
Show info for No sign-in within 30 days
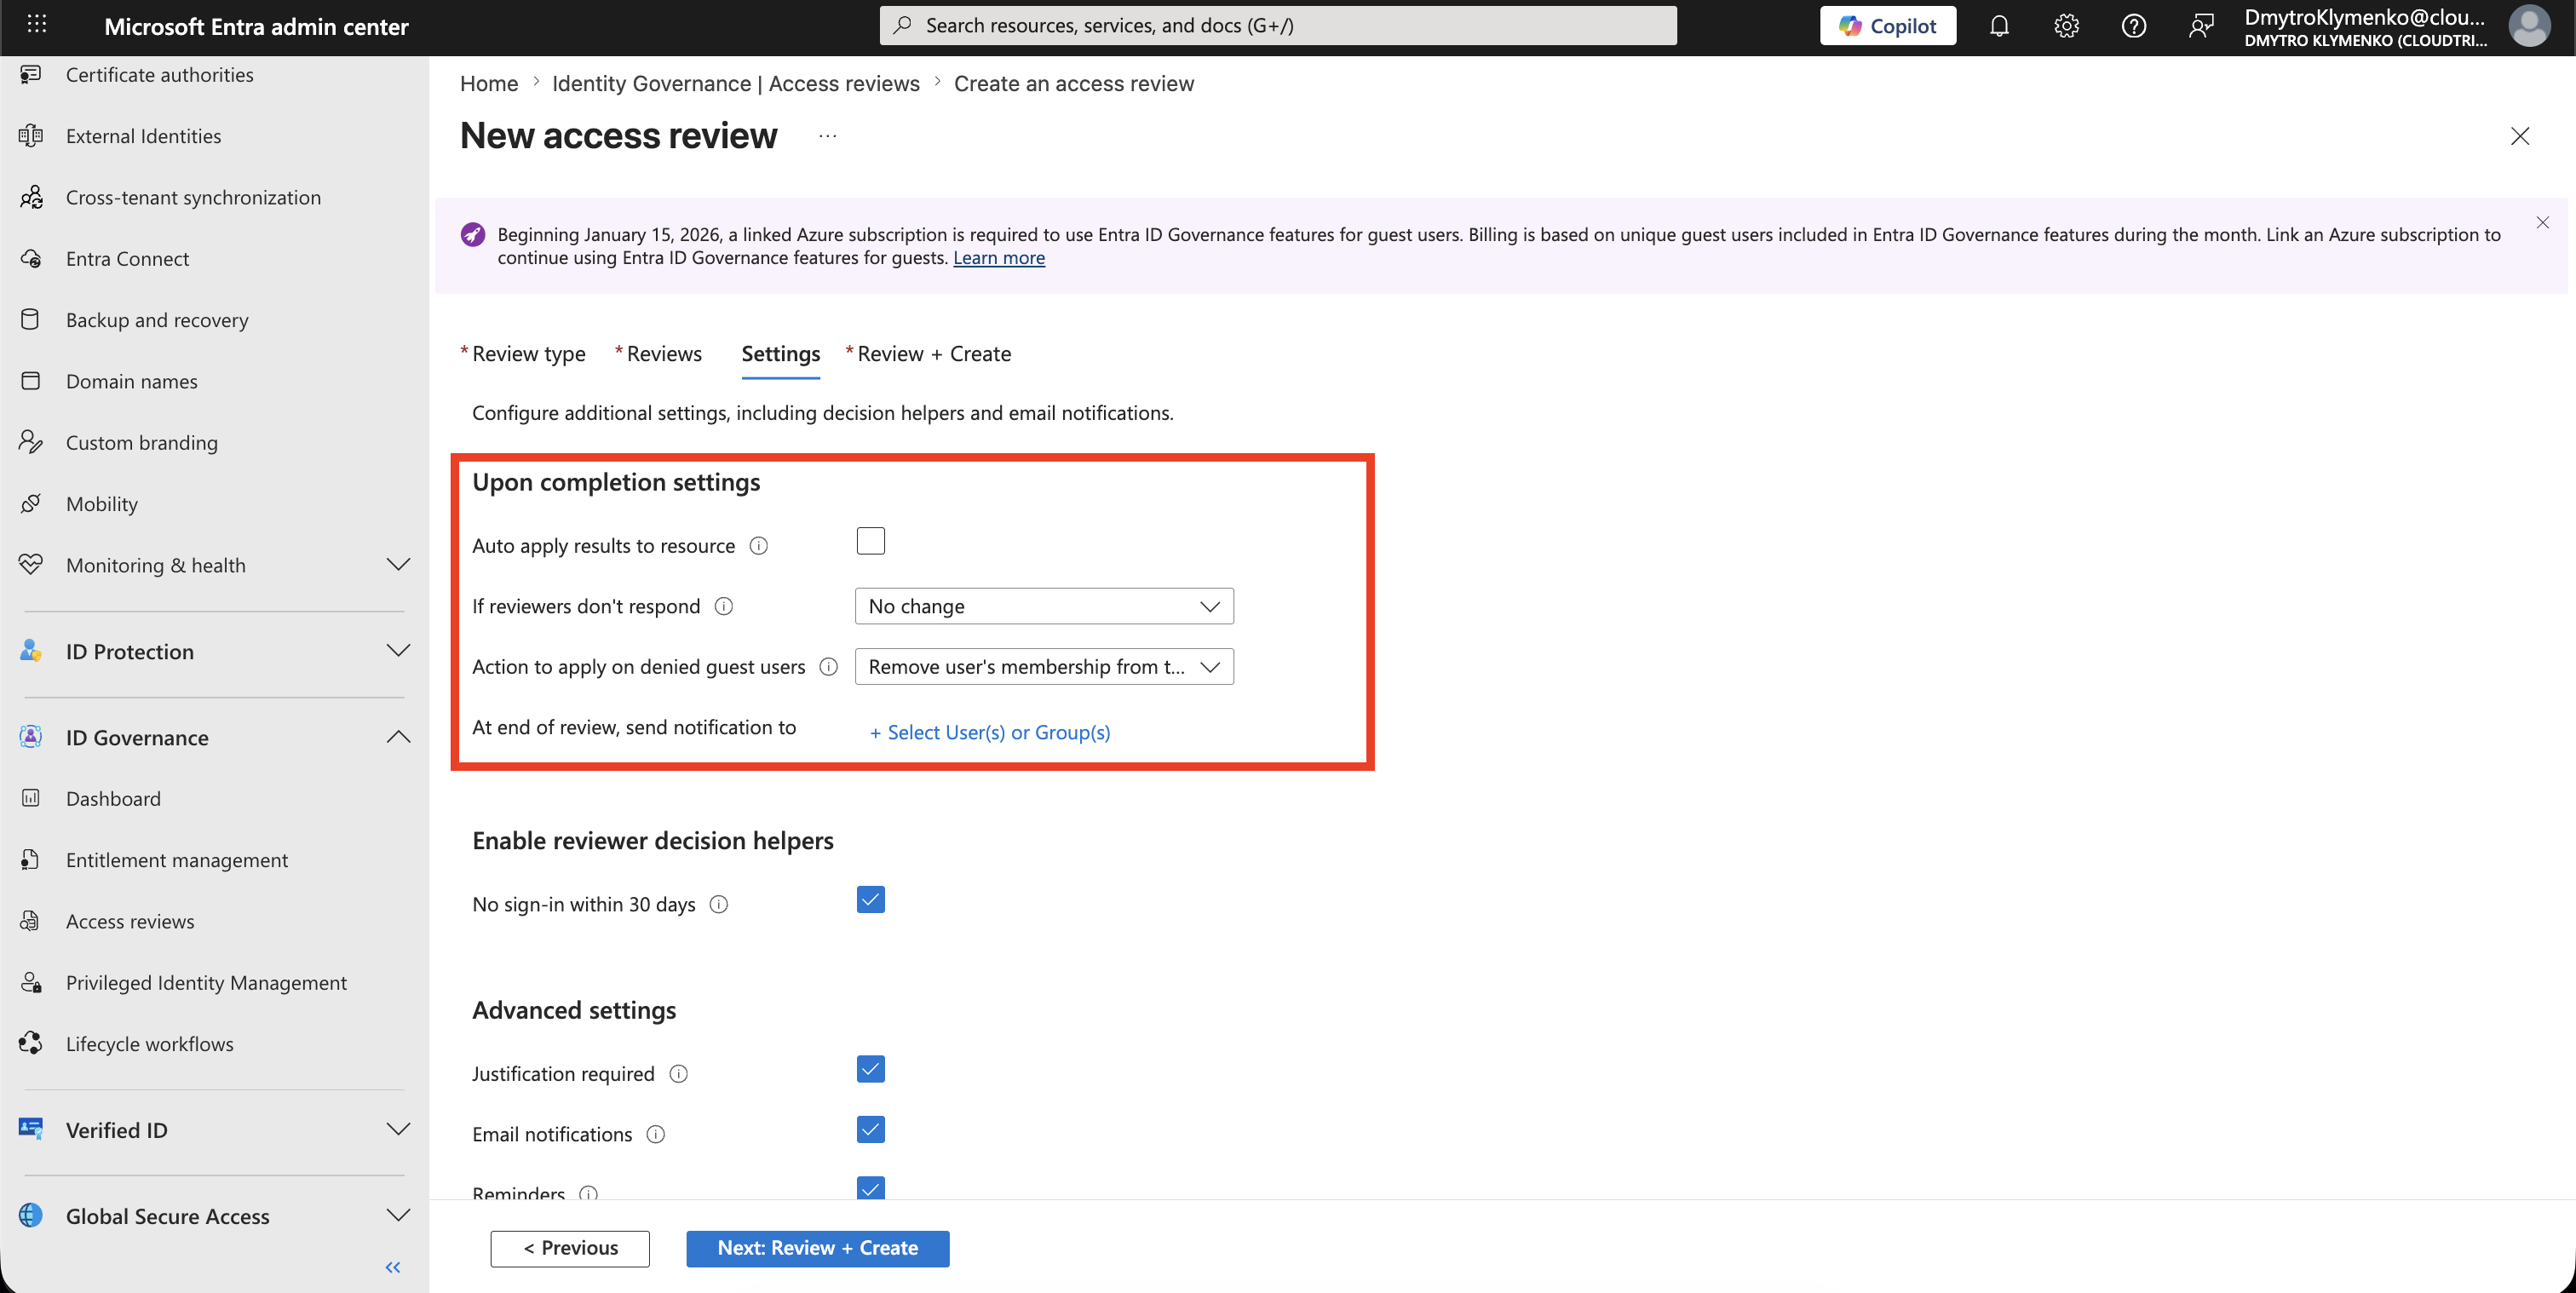[x=719, y=904]
